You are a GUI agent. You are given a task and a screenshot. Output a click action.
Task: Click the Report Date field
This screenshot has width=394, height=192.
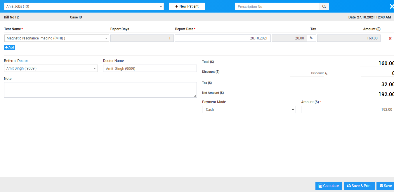(x=223, y=38)
